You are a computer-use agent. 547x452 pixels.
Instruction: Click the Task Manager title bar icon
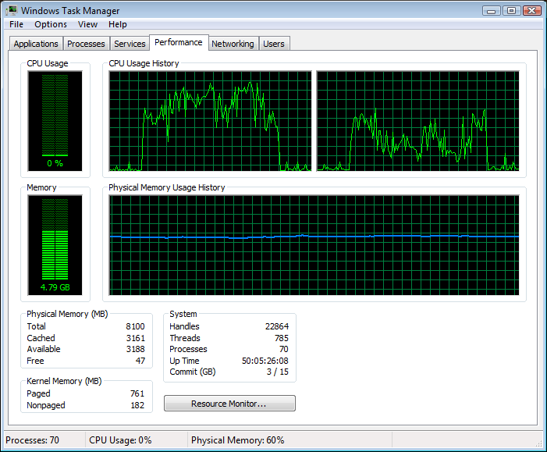coord(12,11)
